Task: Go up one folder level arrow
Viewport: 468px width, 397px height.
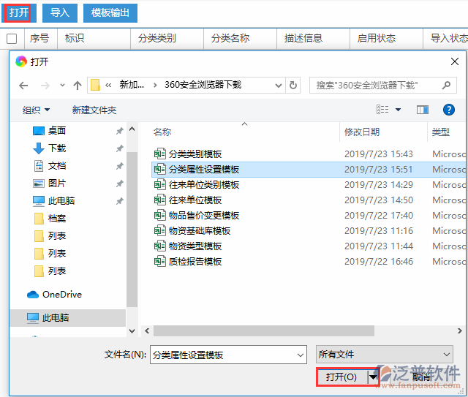Action: click(x=78, y=86)
